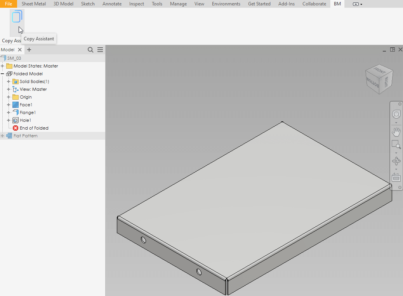Switch to the Sheet Metal ribbon tab
This screenshot has height=296, width=403.
(x=34, y=4)
